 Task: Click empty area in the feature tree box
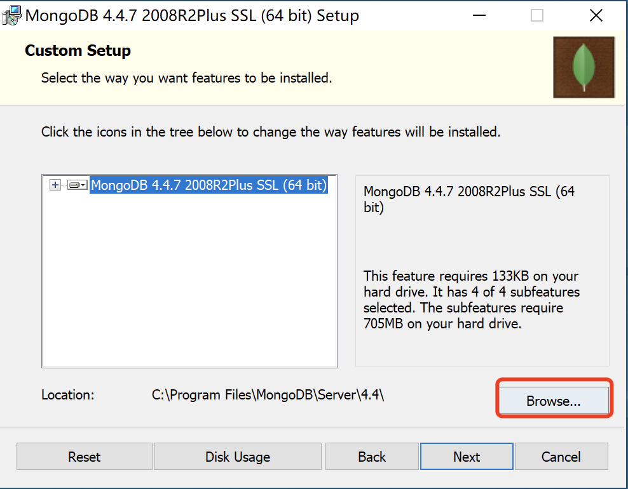coord(189,280)
